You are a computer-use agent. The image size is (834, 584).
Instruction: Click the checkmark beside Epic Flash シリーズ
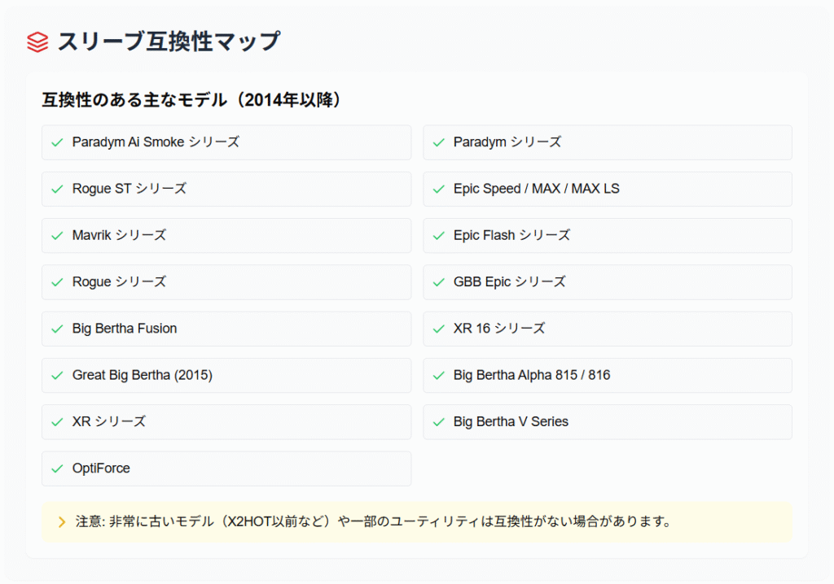pyautogui.click(x=439, y=235)
